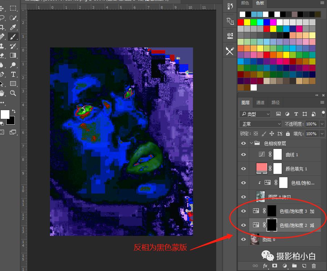The image size is (327, 271).
Task: Choose the Horizontal Type tool
Action: coord(13,74)
